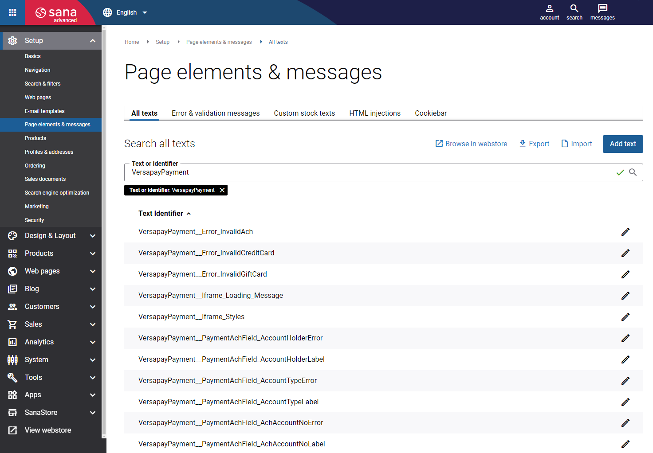Viewport: 653px width, 453px height.
Task: Open Products under Setup submenu
Action: coord(35,138)
